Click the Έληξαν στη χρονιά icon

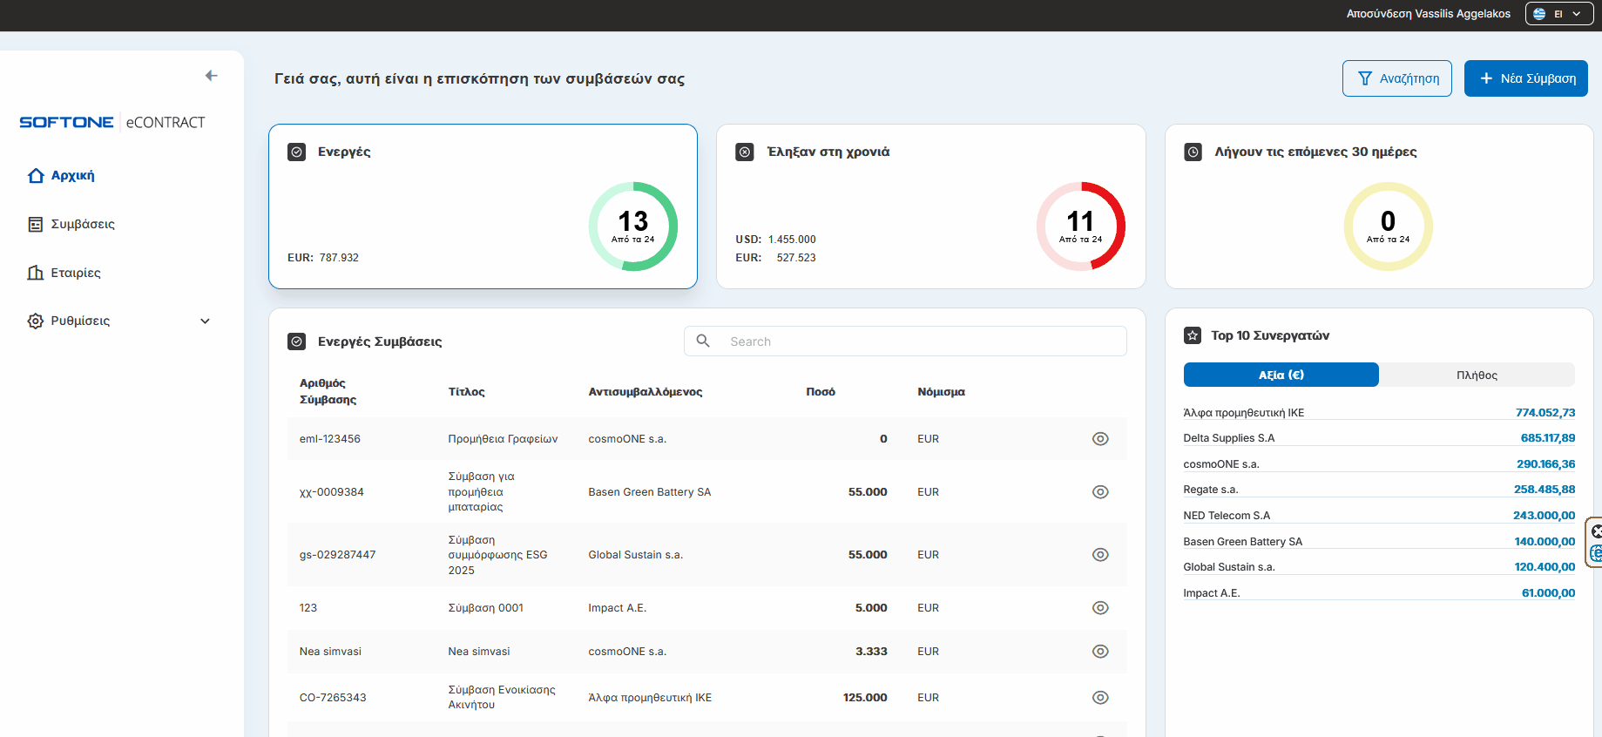745,152
